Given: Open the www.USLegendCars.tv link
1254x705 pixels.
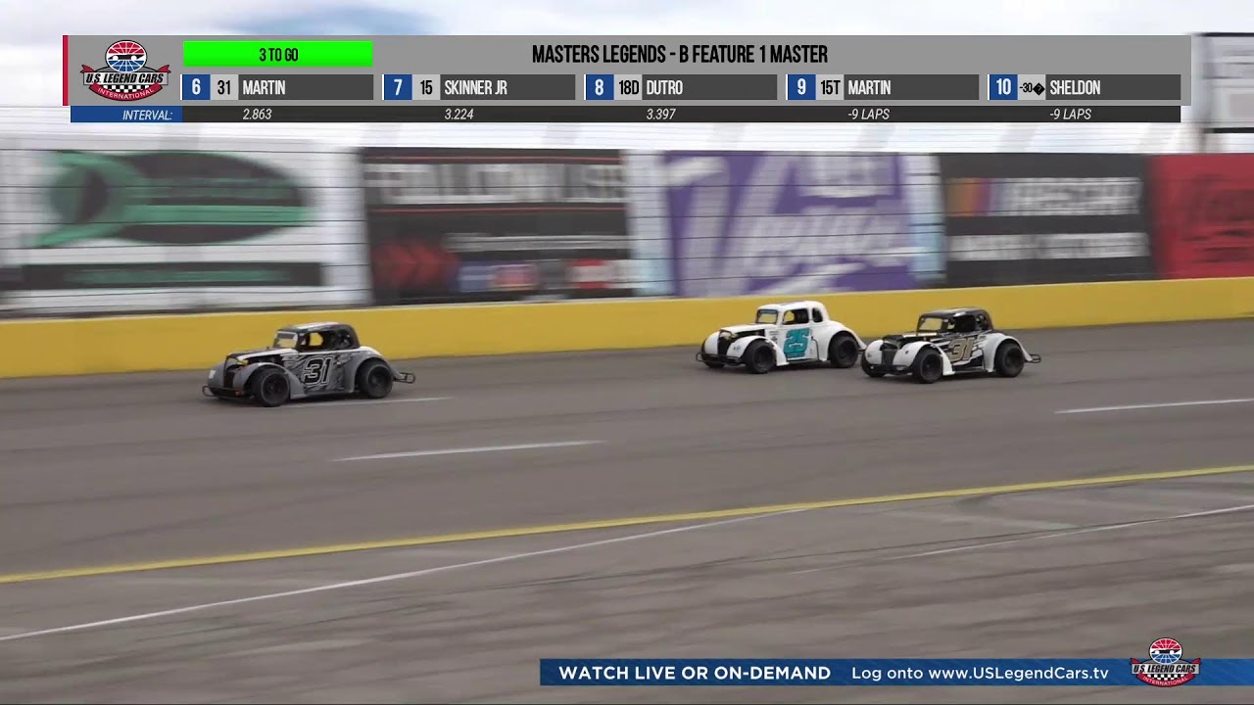Looking at the screenshot, I should click(1018, 673).
